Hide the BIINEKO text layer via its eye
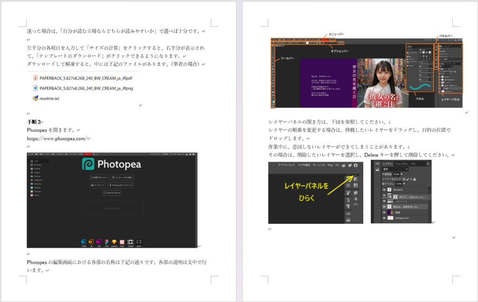This screenshot has height=302, width=478. tap(384, 190)
